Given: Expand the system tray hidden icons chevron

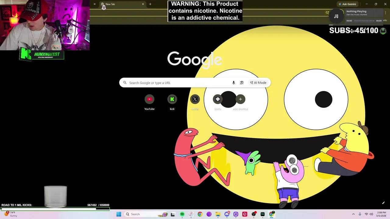Looking at the screenshot, I should (353, 214).
